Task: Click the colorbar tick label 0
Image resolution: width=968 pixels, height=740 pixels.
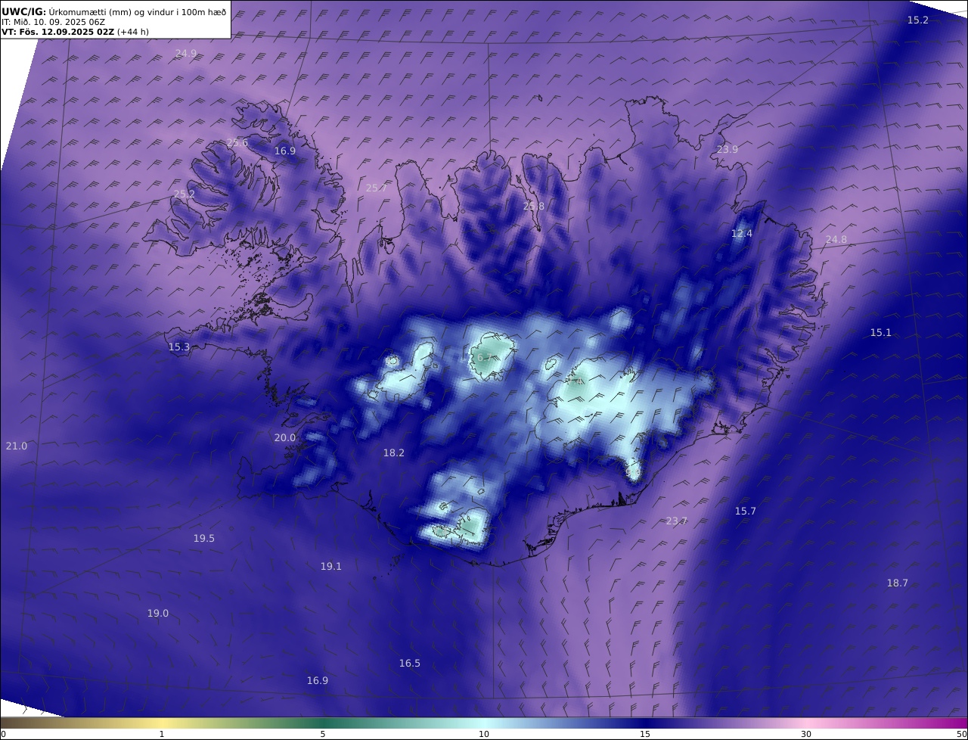Action: 3,734
